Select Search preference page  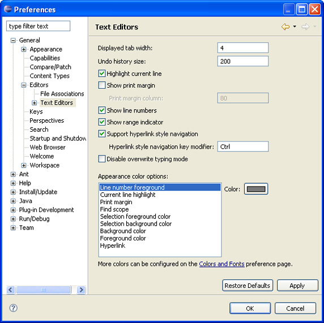[x=39, y=130]
